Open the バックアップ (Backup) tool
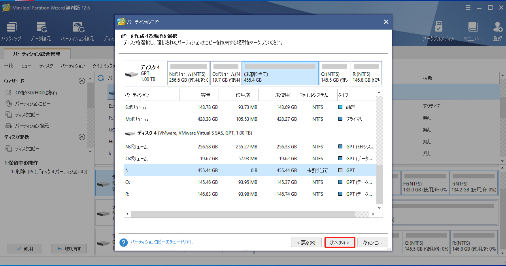The width and height of the screenshot is (506, 266). 11,31
